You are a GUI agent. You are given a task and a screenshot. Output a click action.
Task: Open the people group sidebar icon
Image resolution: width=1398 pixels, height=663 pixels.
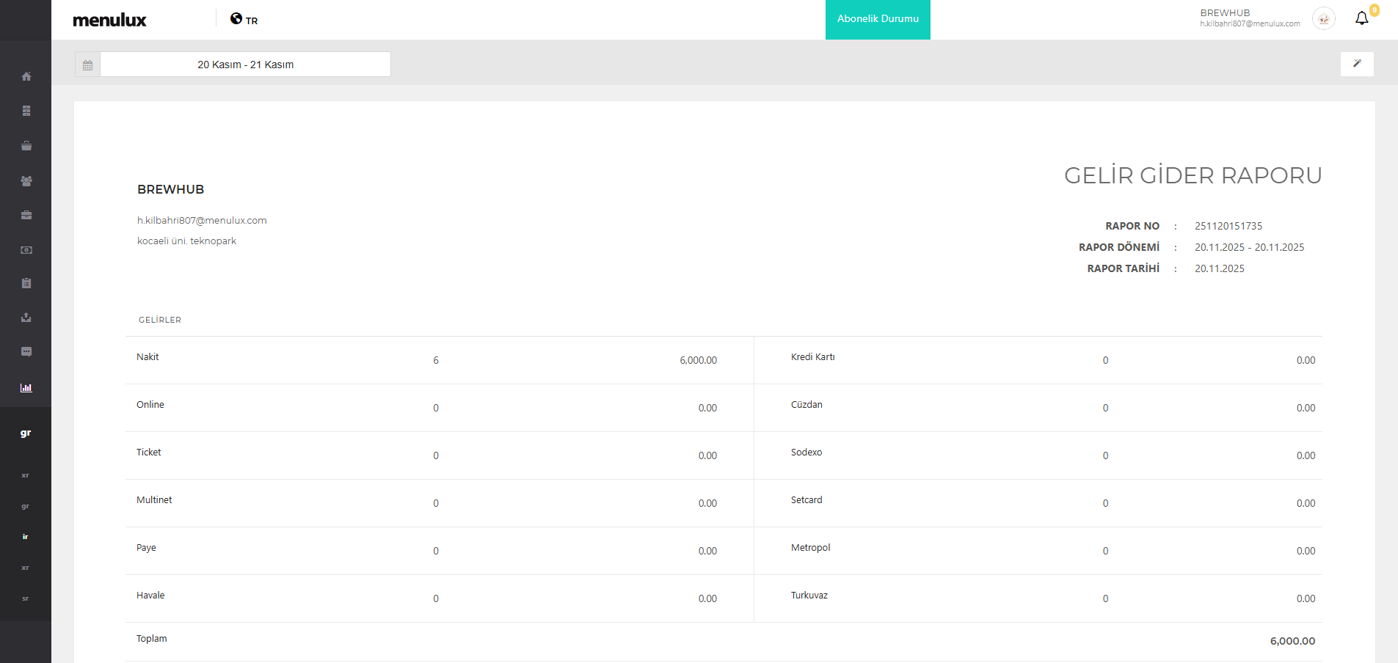click(26, 180)
